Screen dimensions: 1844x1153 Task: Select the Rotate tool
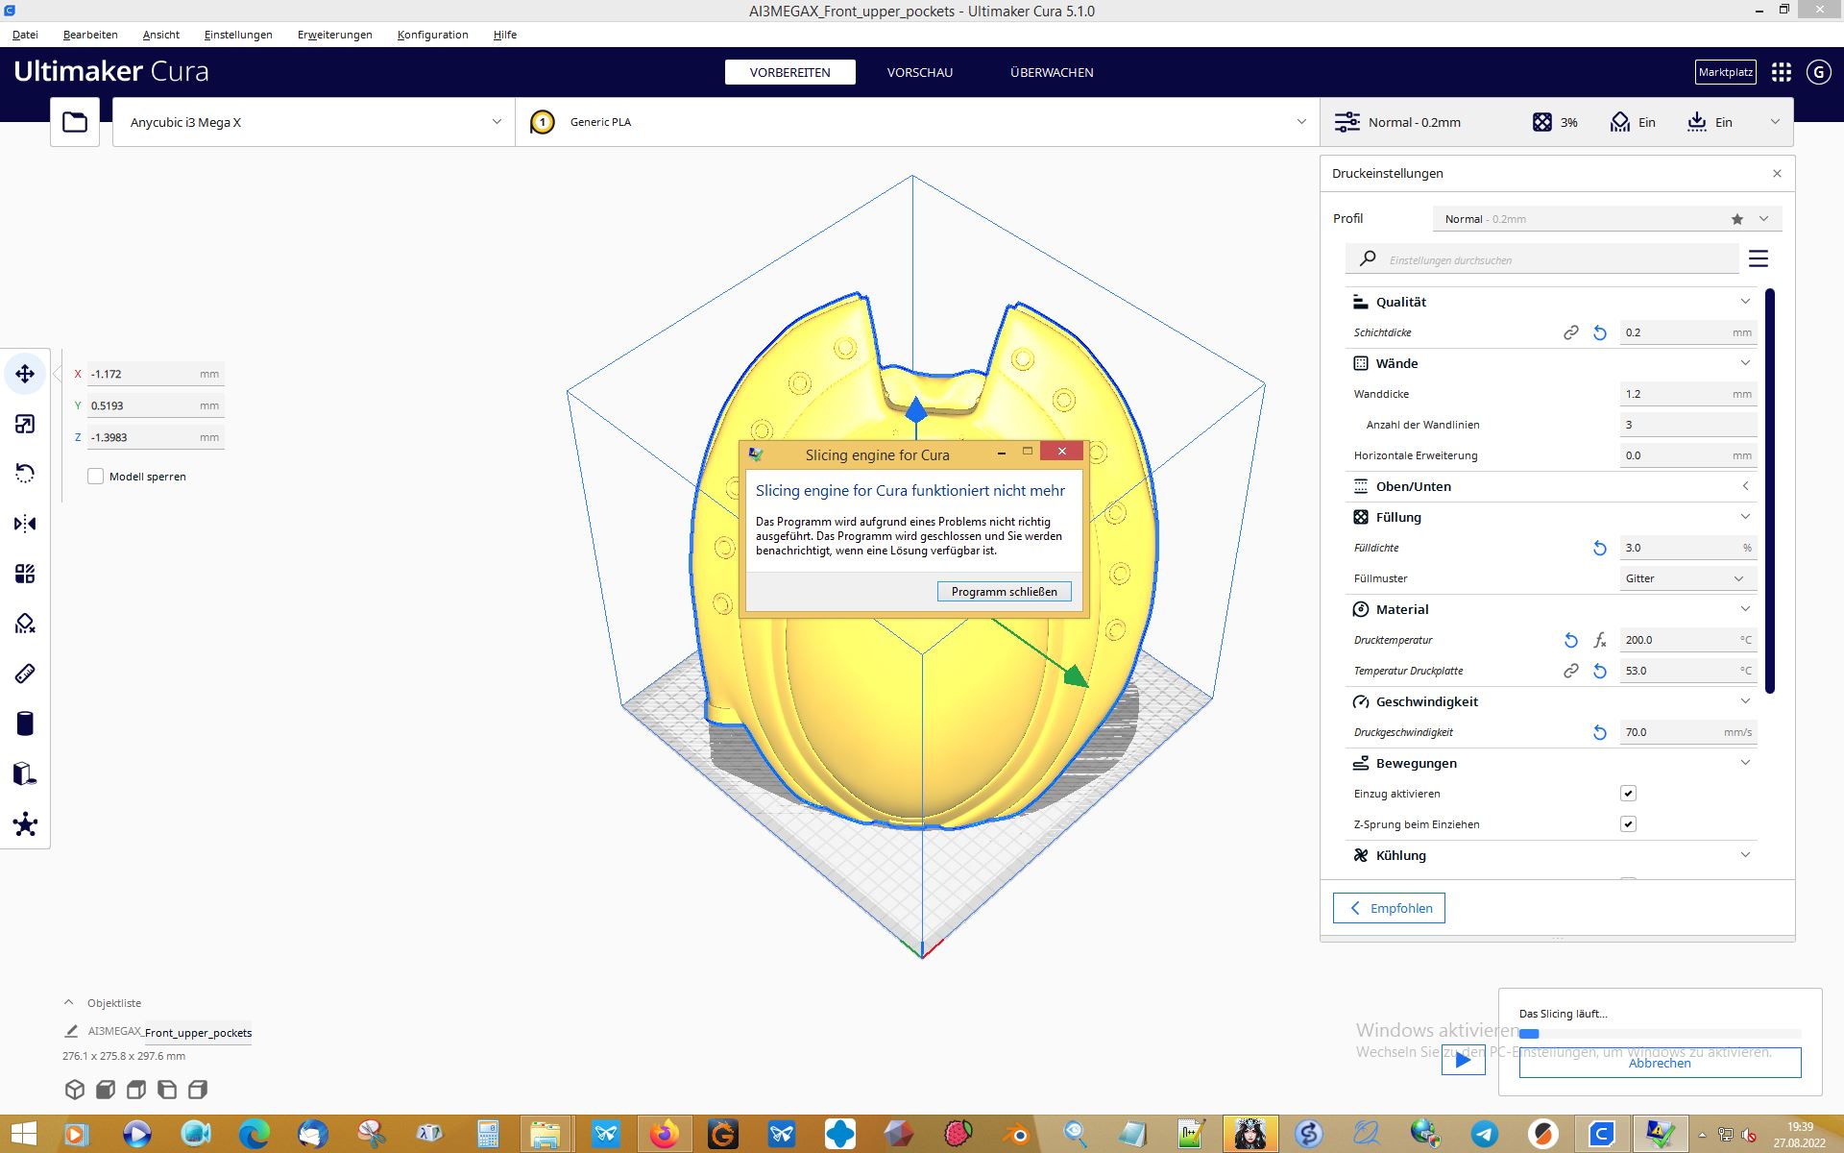[26, 473]
